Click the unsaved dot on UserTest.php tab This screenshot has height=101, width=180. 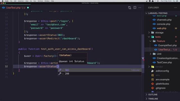coord(28,8)
